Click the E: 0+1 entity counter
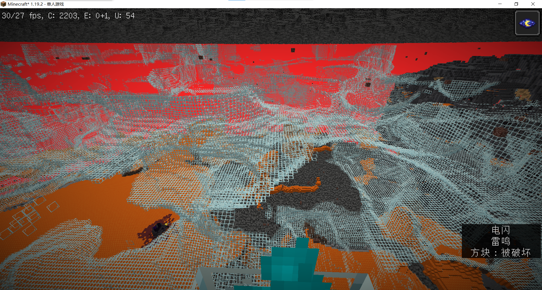 point(97,16)
